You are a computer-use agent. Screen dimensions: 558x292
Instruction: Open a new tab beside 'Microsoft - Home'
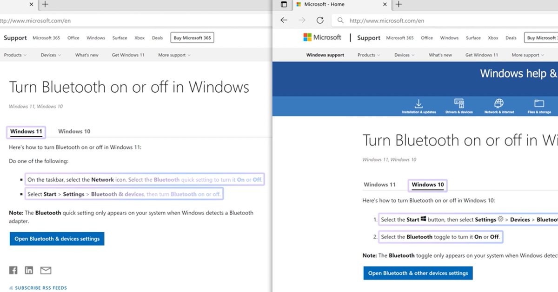(x=399, y=5)
